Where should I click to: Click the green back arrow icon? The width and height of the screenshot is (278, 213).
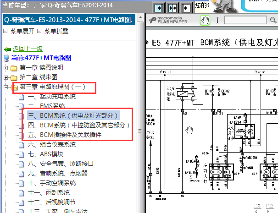point(8,49)
